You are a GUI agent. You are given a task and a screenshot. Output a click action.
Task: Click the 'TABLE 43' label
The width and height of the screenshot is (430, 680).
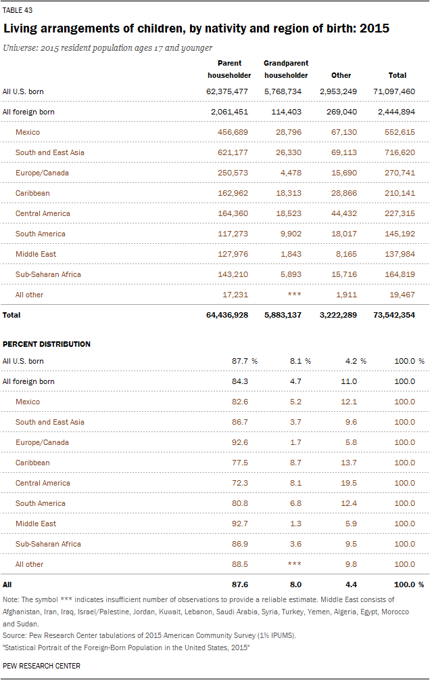tap(18, 10)
